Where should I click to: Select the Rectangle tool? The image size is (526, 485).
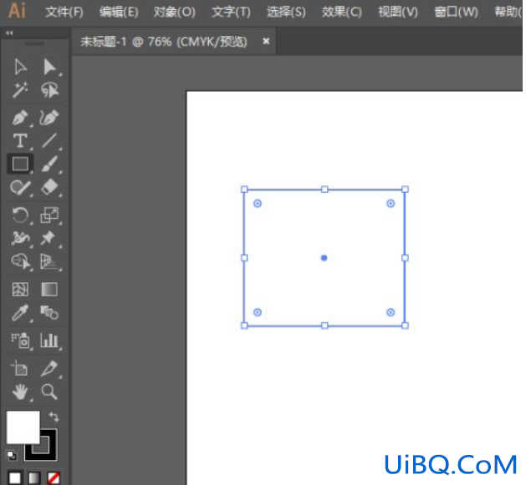[20, 164]
